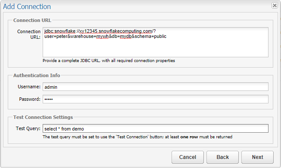This screenshot has height=168, width=281.
Task: Place cursor on 'snowflakecomputing.com' in the URL
Action: pos(125,31)
